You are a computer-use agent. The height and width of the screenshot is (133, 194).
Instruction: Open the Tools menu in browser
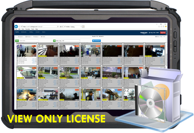point(33,29)
